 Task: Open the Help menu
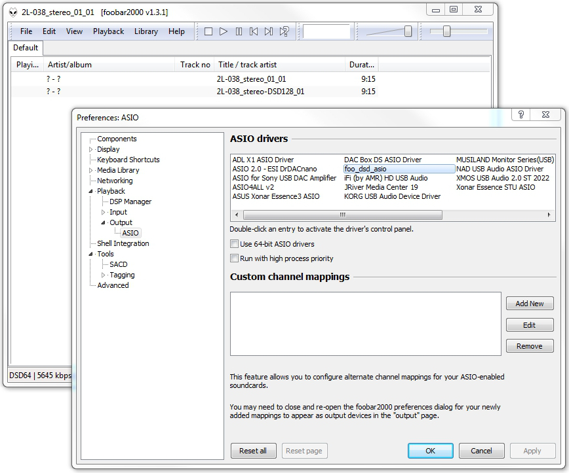[x=176, y=31]
